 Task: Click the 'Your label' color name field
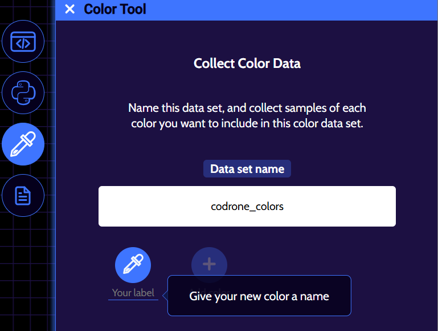pos(133,293)
